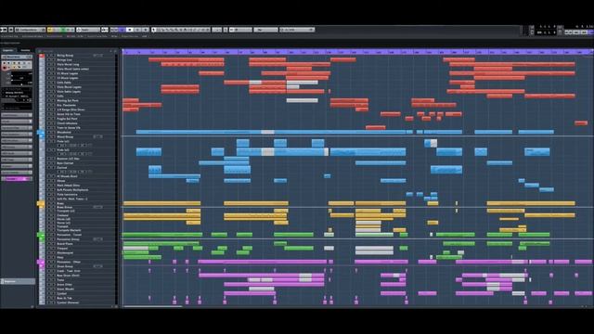Solo the Clarinet track
Viewport: 594px width, 334px height.
coord(54,167)
